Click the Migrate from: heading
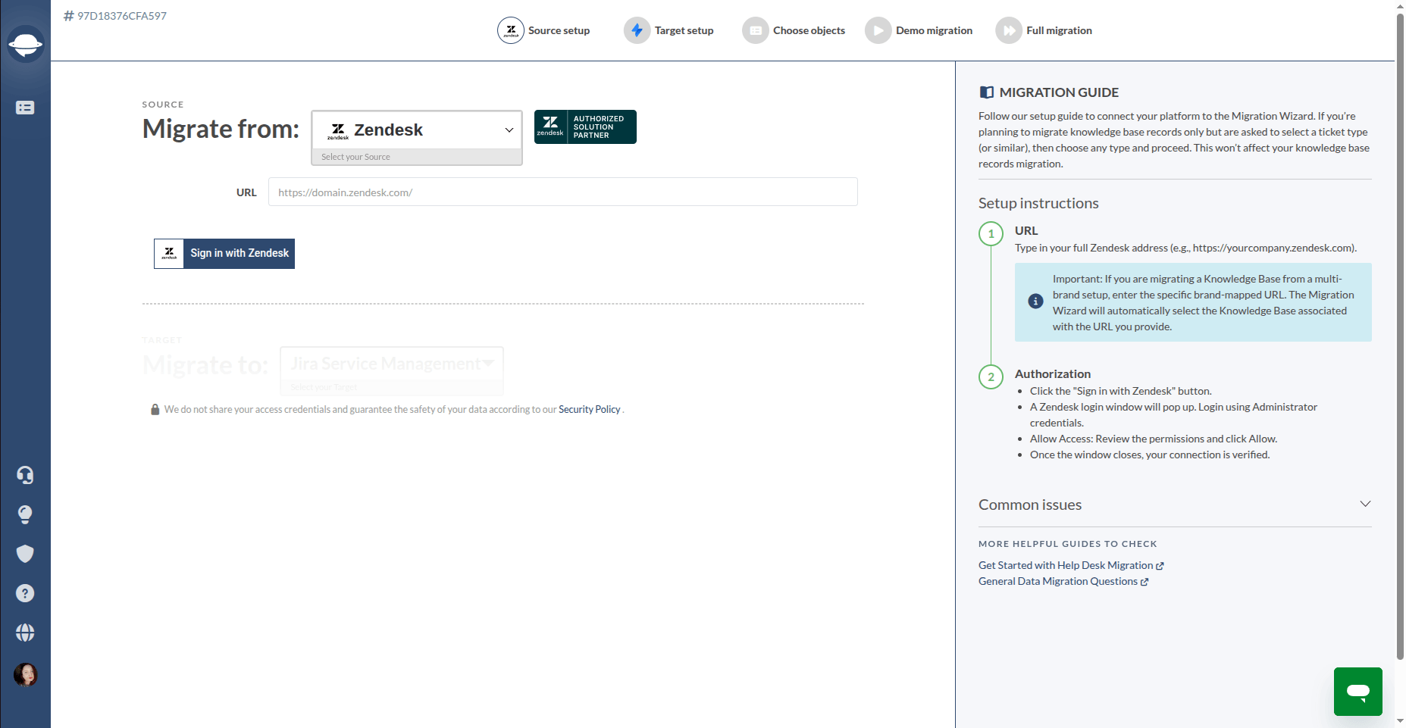This screenshot has width=1406, height=728. click(221, 129)
